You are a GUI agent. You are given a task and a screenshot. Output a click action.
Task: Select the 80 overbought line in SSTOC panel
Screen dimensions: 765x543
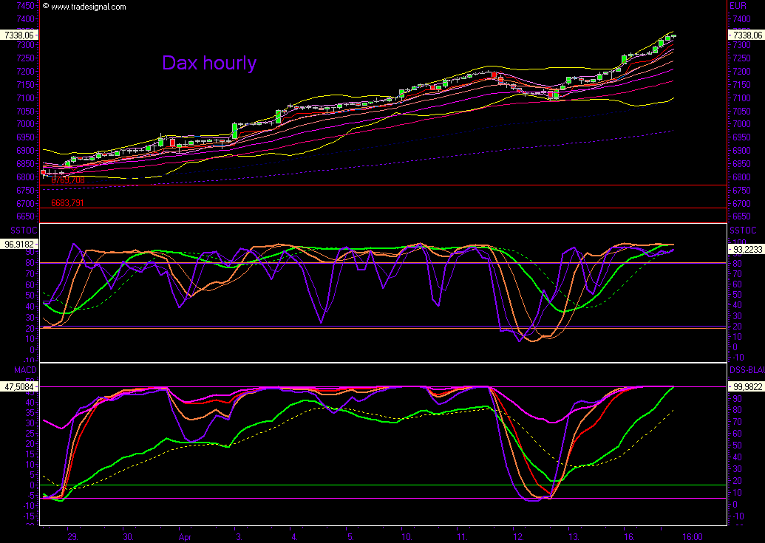click(383, 263)
